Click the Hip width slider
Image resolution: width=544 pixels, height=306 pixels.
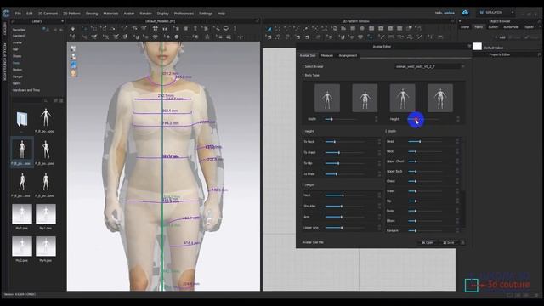(x=425, y=201)
